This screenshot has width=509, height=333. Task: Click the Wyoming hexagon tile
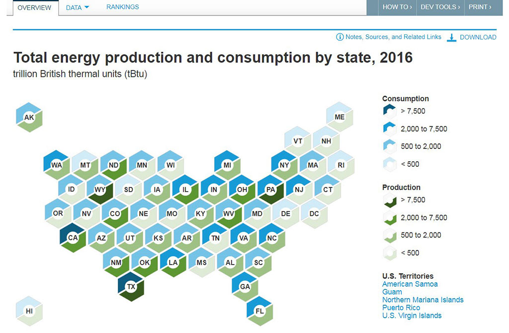click(99, 189)
